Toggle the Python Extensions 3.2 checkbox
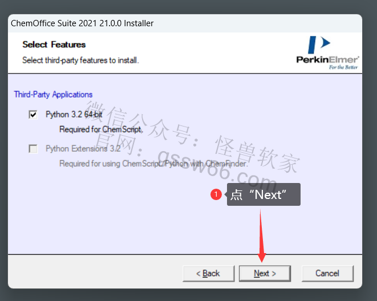The height and width of the screenshot is (301, 377). coord(33,149)
